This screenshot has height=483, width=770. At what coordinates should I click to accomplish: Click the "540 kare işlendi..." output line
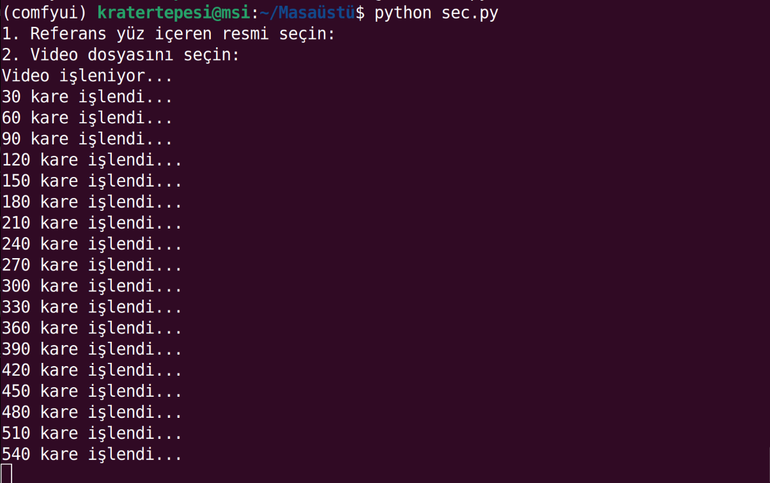click(92, 456)
